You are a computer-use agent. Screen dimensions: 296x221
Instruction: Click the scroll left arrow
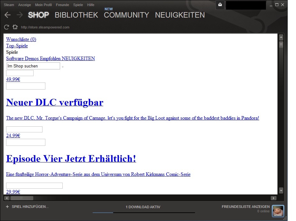point(7,198)
